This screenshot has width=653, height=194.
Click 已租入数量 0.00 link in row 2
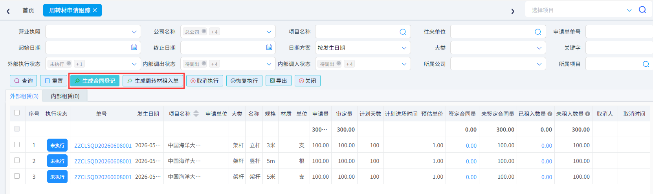tap(547, 161)
